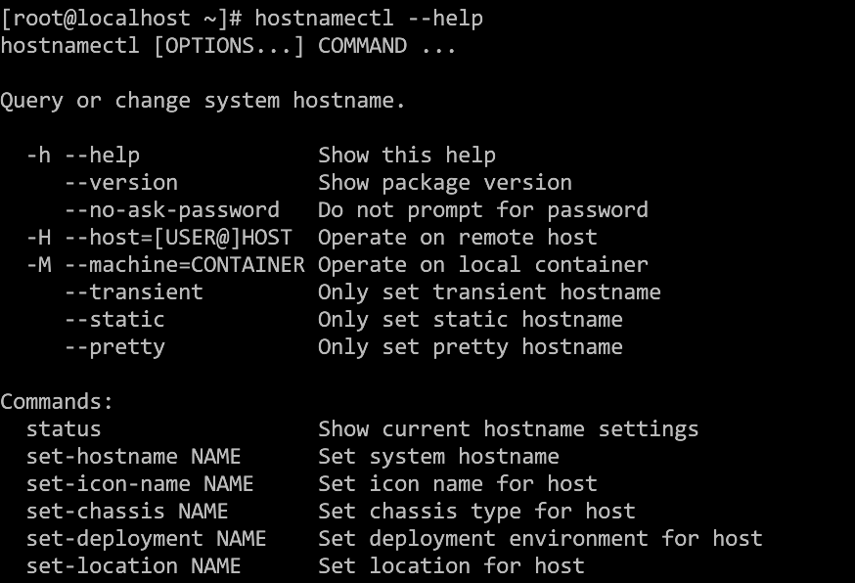Click the usage line 'hostnamectl [OPTIONS...] COMMAND'
This screenshot has height=583, width=855.
point(203,46)
